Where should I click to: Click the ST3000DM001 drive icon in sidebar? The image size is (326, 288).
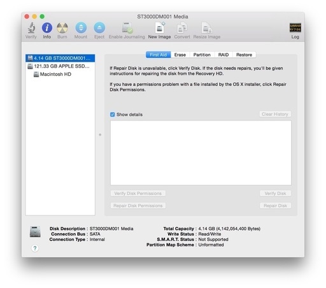31,58
